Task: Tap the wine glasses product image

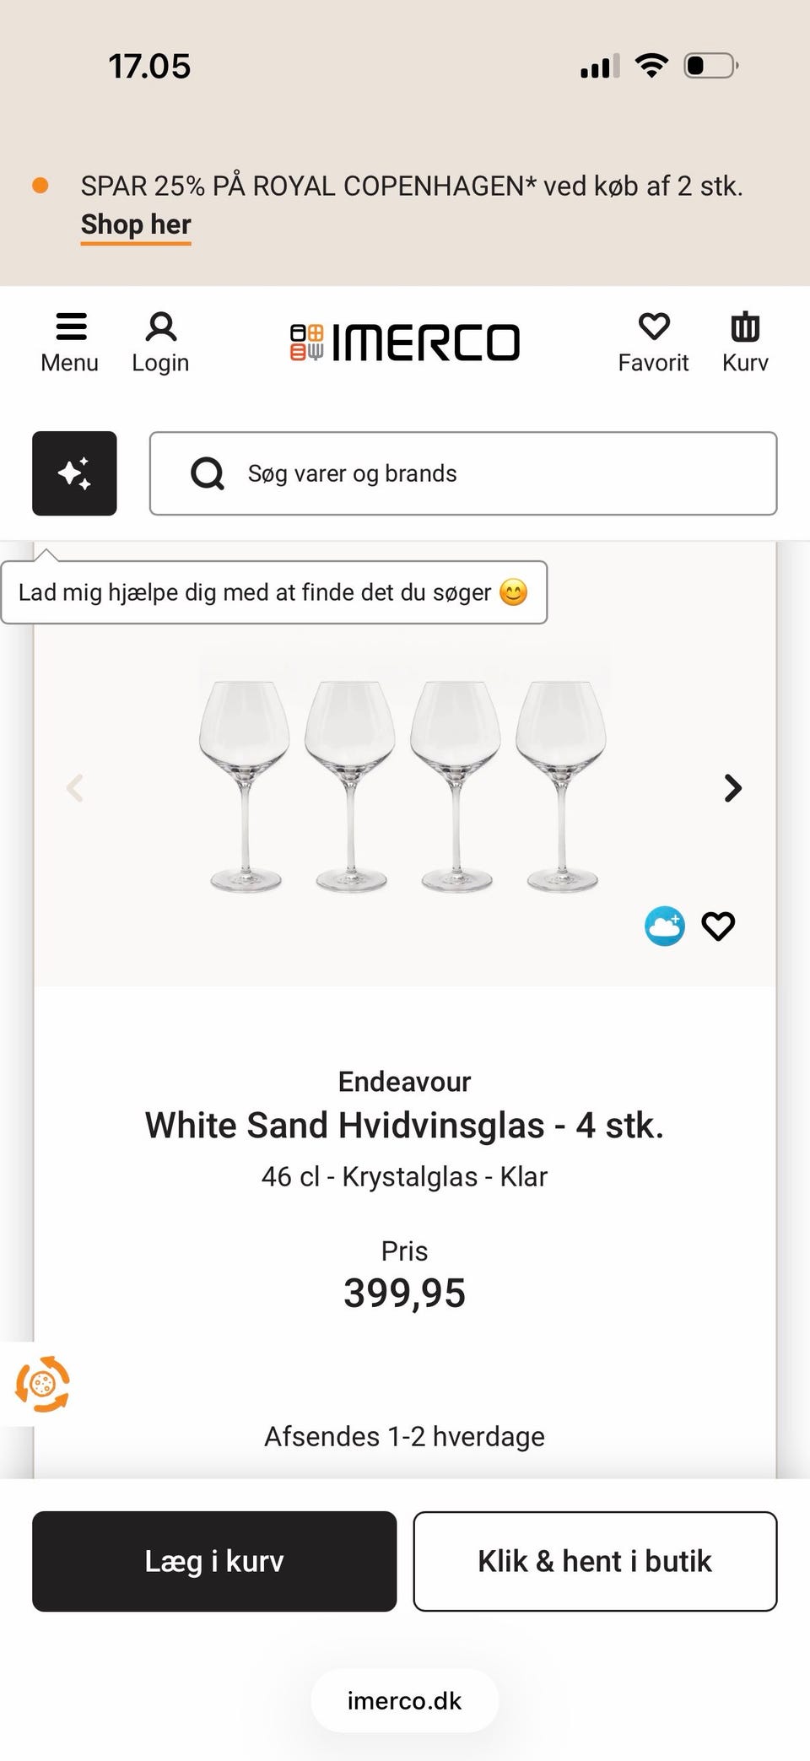Action: pyautogui.click(x=403, y=785)
